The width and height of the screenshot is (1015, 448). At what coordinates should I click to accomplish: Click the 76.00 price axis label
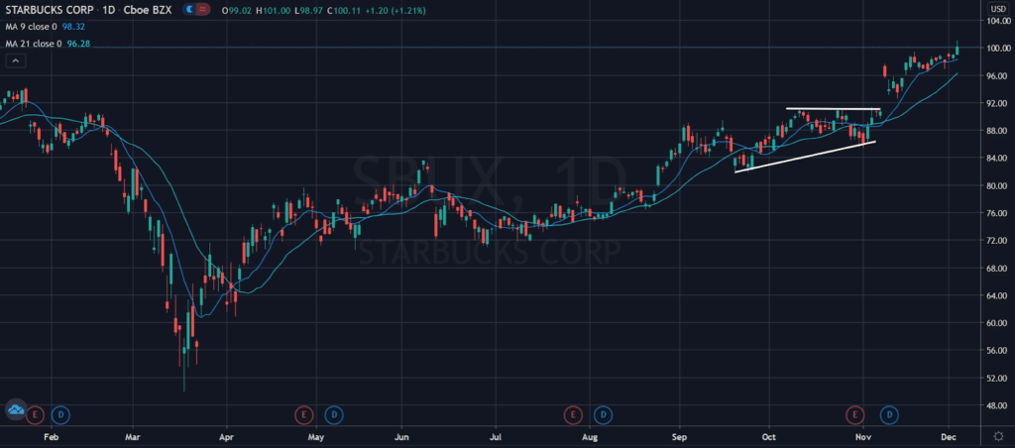pos(995,213)
